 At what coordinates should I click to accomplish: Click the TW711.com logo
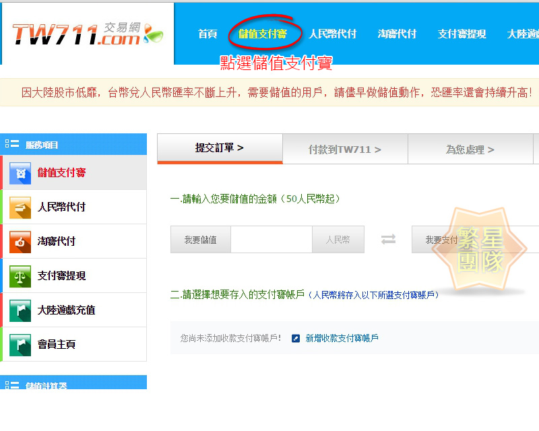pyautogui.click(x=86, y=34)
